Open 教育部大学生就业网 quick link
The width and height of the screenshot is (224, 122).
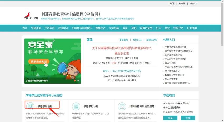[x=175, y=75]
